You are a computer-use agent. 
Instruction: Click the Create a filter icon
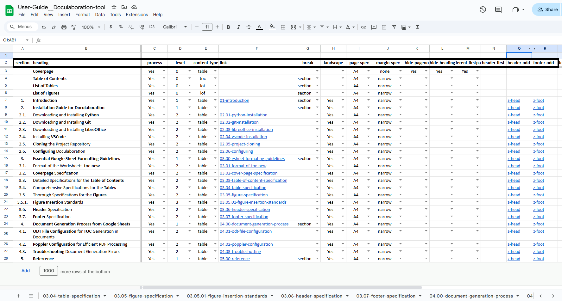[394, 27]
